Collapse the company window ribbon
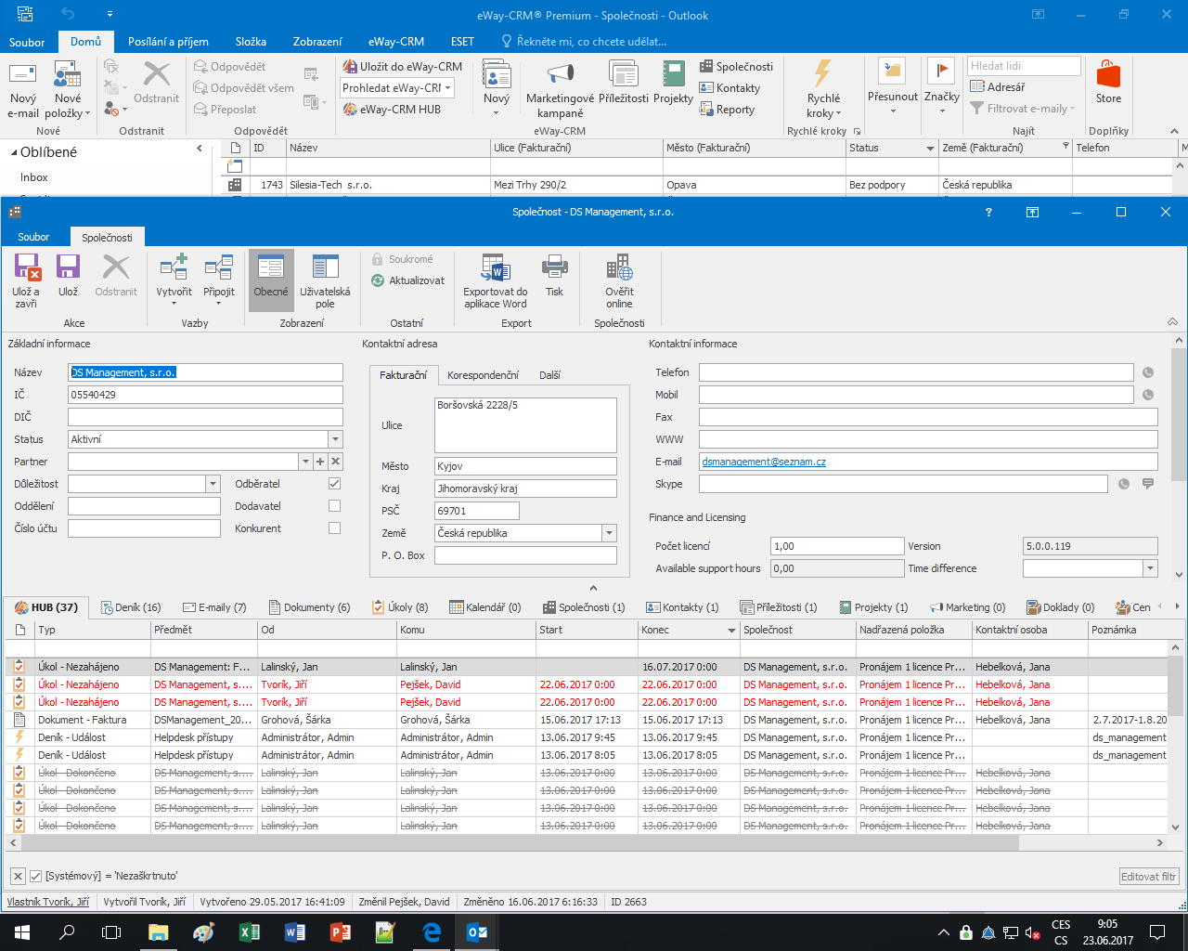The width and height of the screenshot is (1188, 951). 1173,322
